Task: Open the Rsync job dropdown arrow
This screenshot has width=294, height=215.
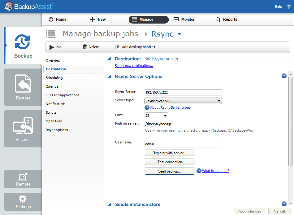Action: pyautogui.click(x=179, y=34)
